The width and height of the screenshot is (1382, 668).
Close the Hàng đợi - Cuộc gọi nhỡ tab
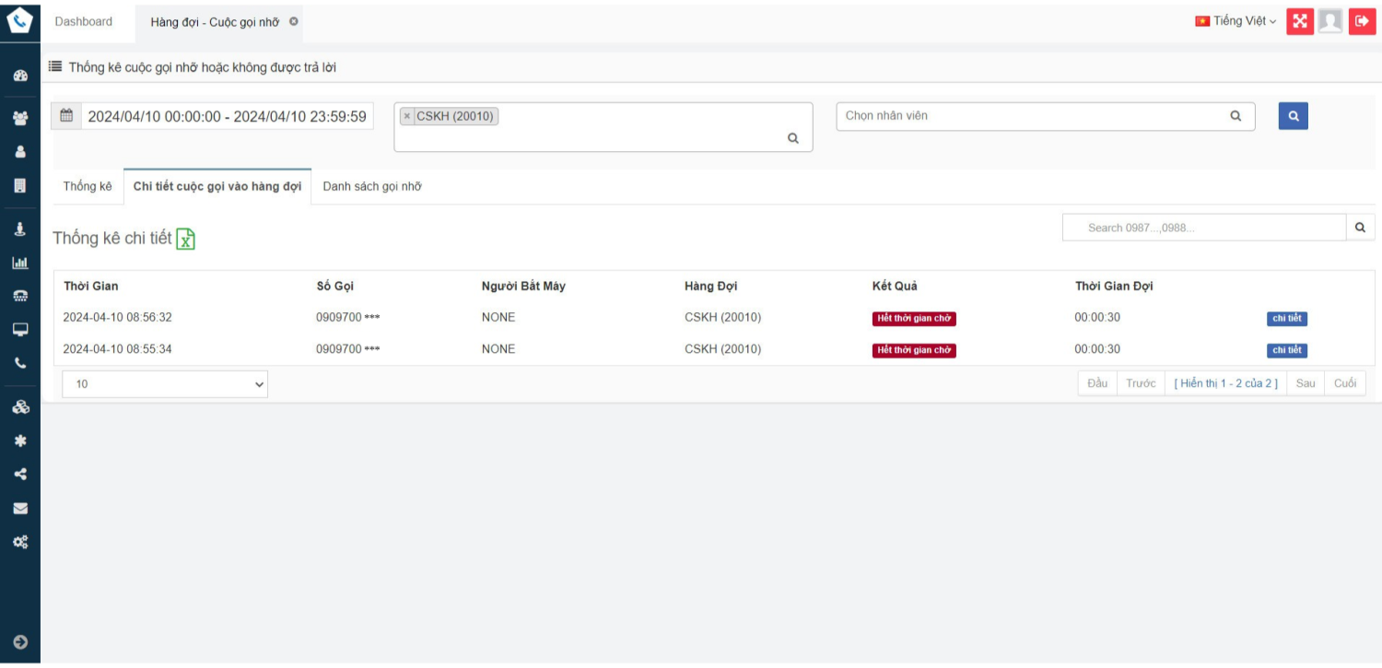[x=294, y=21]
